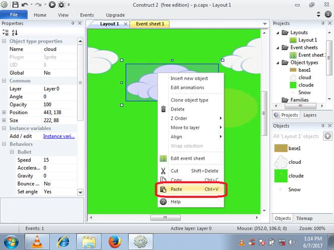The image size is (334, 250).
Task: Collapse the Layouts folder in Projects
Action: point(278,33)
